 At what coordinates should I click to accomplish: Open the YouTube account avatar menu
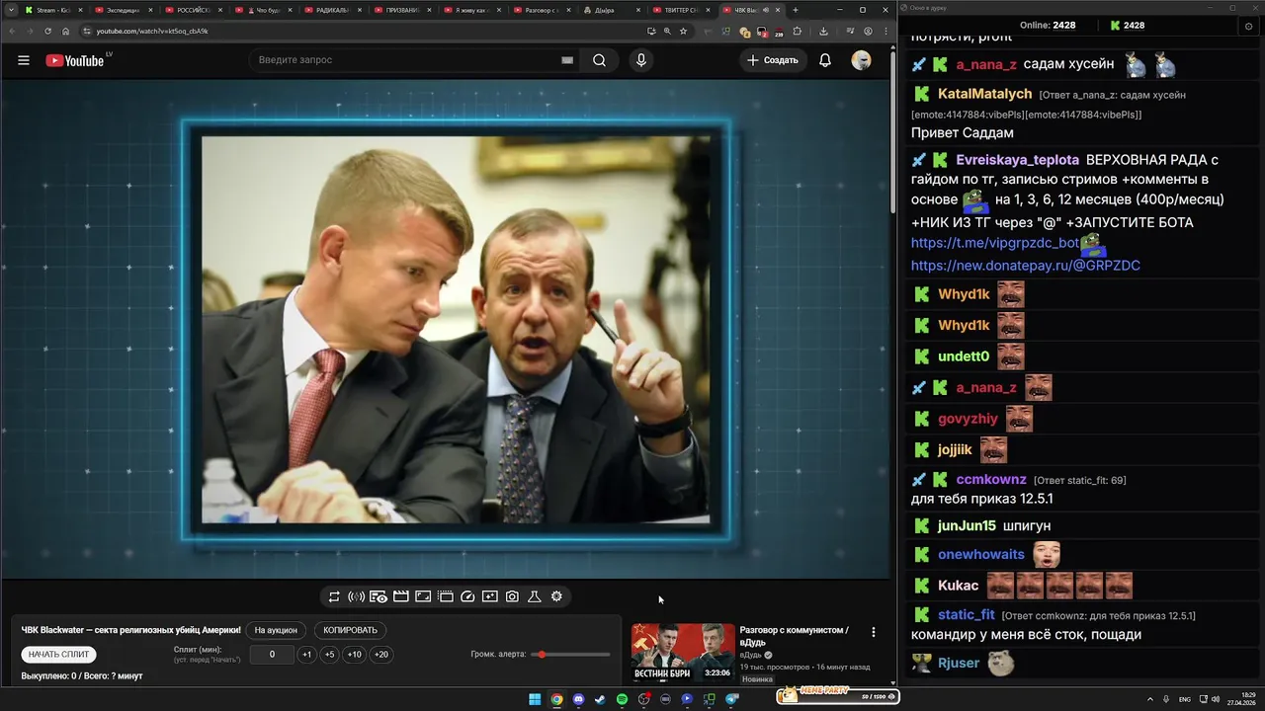pos(861,60)
